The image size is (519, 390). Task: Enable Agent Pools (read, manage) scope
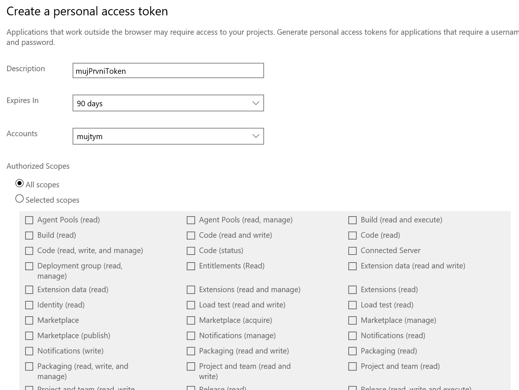pos(191,220)
